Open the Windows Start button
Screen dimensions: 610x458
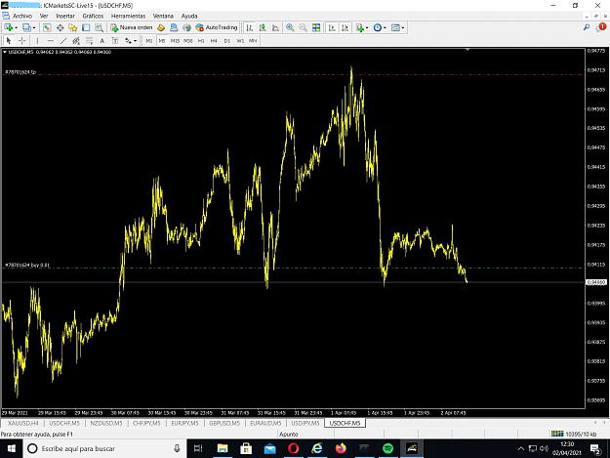[x=12, y=448]
